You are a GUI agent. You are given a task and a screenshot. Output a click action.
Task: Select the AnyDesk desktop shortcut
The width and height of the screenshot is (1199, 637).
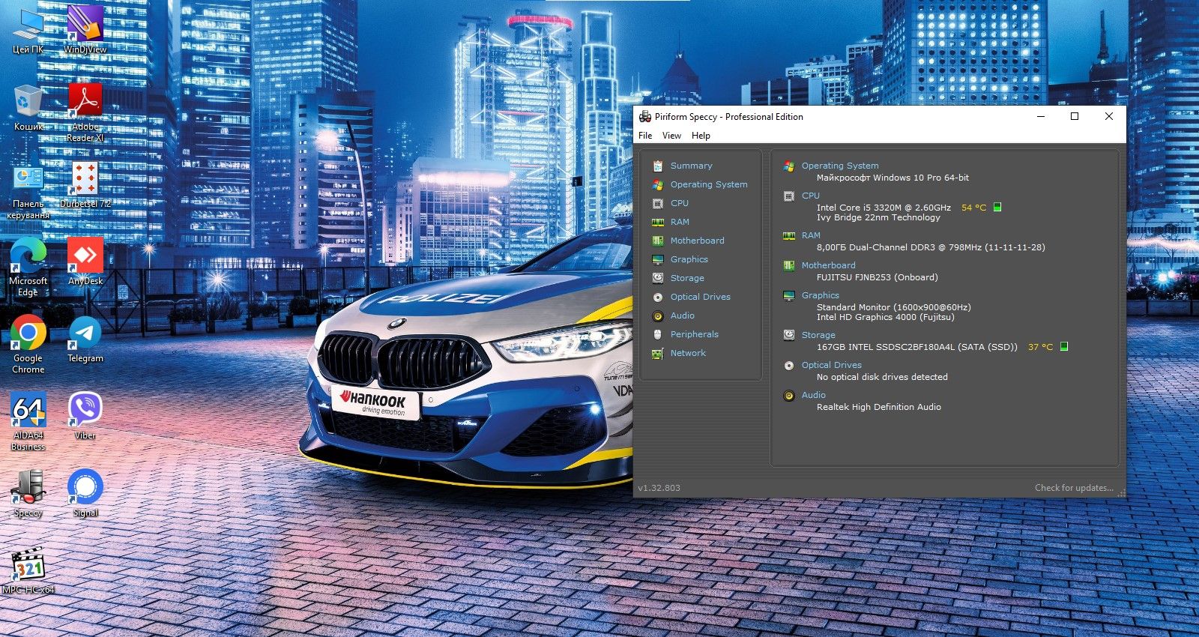coord(85,262)
